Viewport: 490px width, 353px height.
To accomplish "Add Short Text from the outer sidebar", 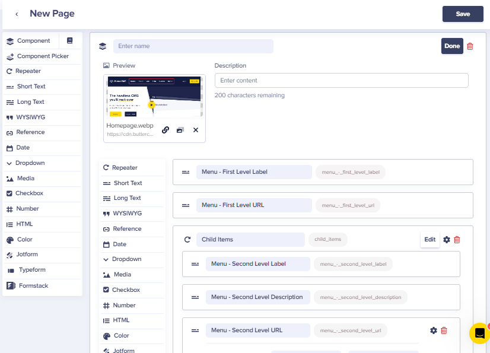I will (43, 87).
